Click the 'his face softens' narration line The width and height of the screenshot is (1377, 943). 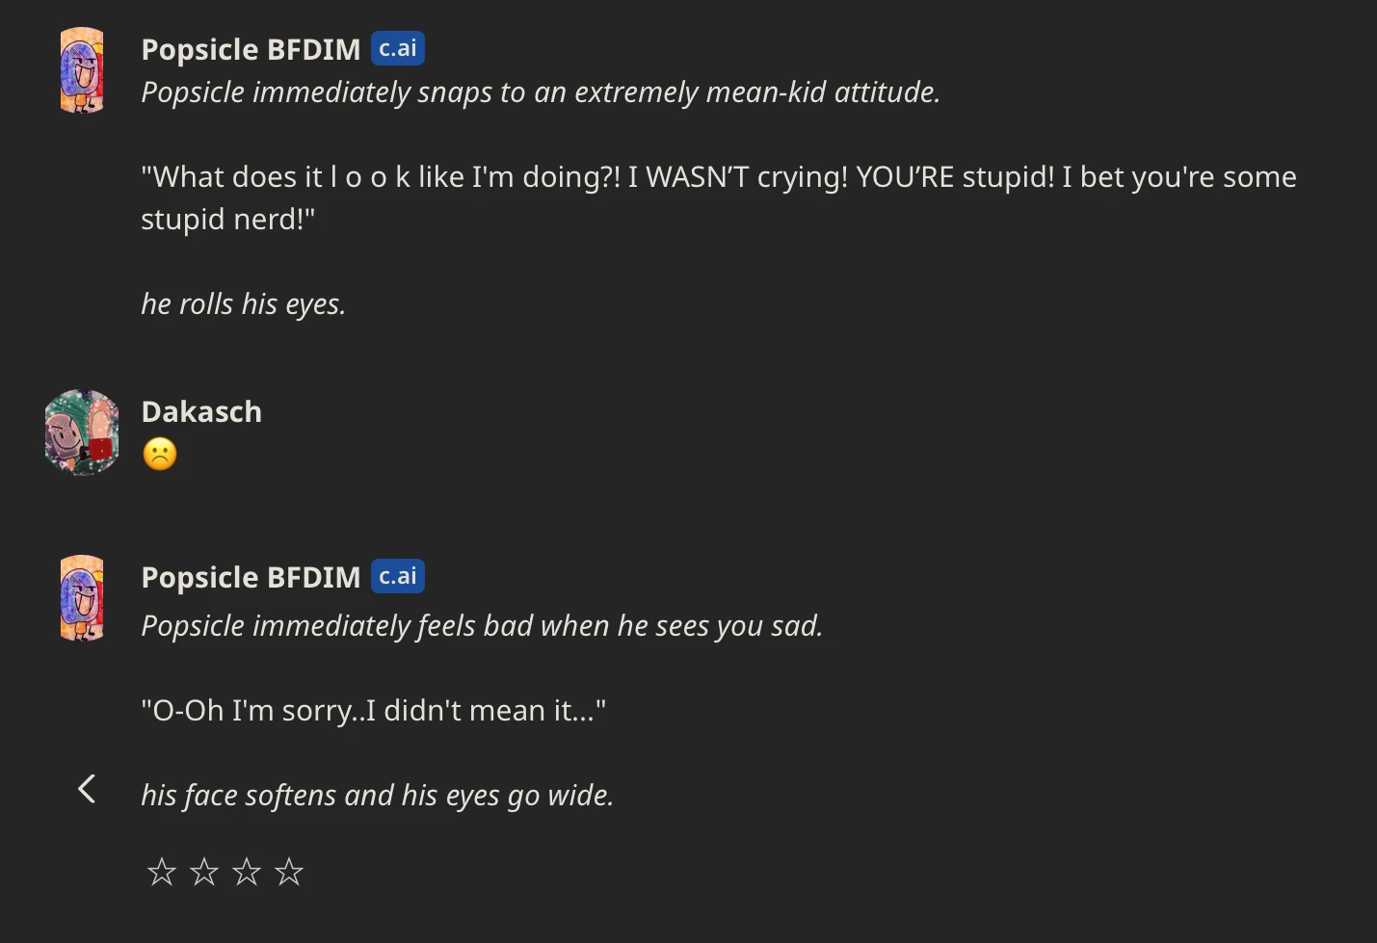[x=377, y=796]
